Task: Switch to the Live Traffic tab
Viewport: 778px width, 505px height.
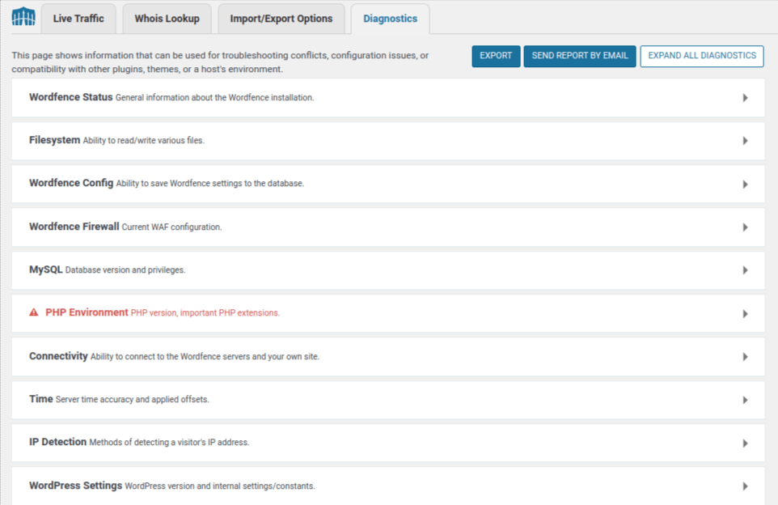Action: pos(78,19)
